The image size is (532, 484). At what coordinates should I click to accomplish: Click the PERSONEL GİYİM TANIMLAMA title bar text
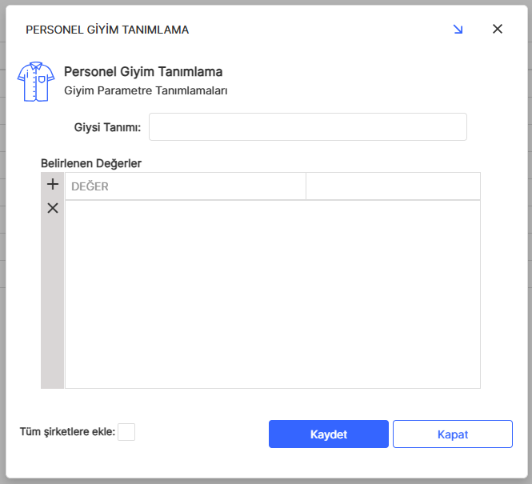107,30
